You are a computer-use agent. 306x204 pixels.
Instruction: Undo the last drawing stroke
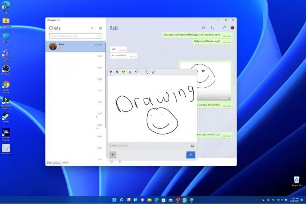click(136, 72)
